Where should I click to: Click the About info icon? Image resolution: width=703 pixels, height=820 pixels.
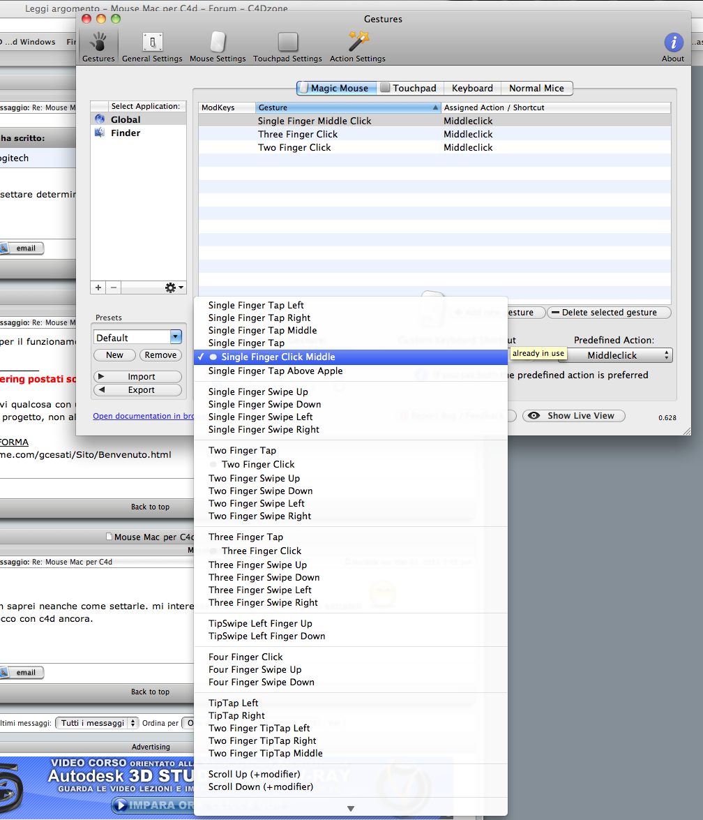[673, 43]
